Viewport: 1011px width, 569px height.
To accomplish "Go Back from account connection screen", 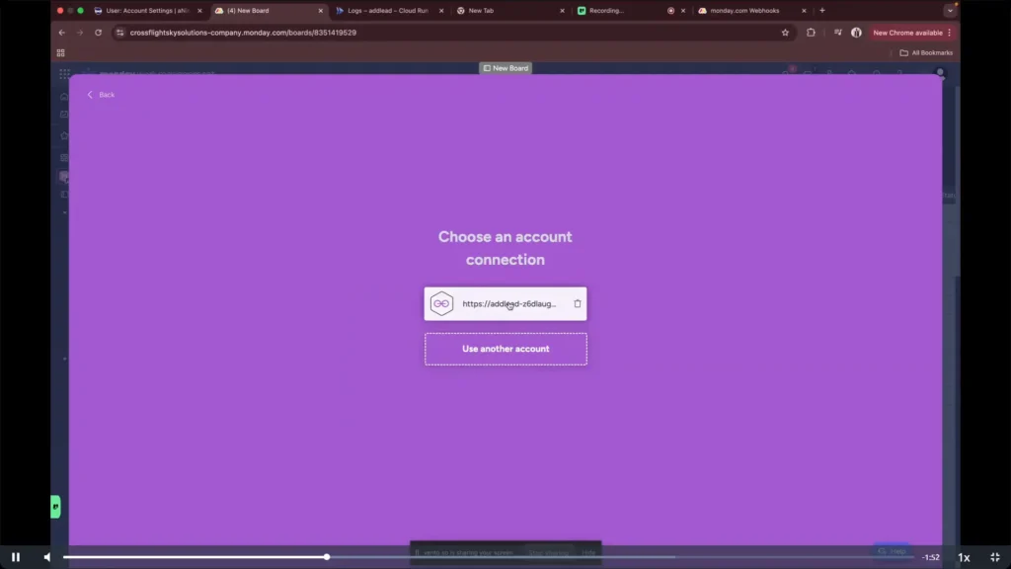I will click(x=101, y=95).
